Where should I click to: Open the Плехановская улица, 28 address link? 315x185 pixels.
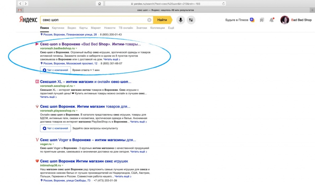click(x=70, y=34)
